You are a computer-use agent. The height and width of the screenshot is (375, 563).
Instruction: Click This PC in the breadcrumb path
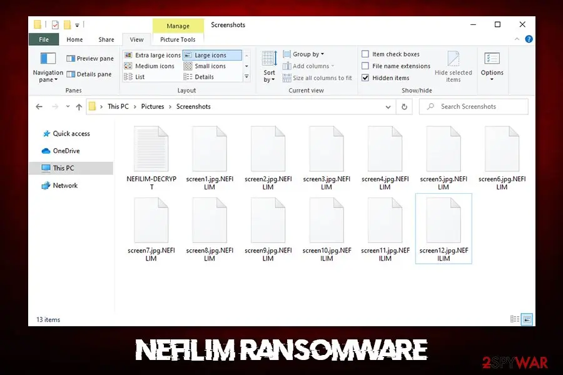pyautogui.click(x=118, y=107)
